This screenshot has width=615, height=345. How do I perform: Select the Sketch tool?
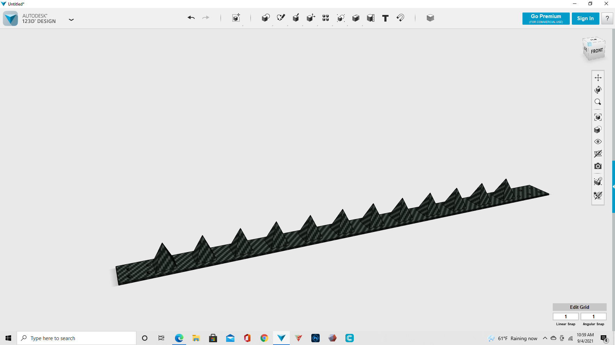[281, 18]
